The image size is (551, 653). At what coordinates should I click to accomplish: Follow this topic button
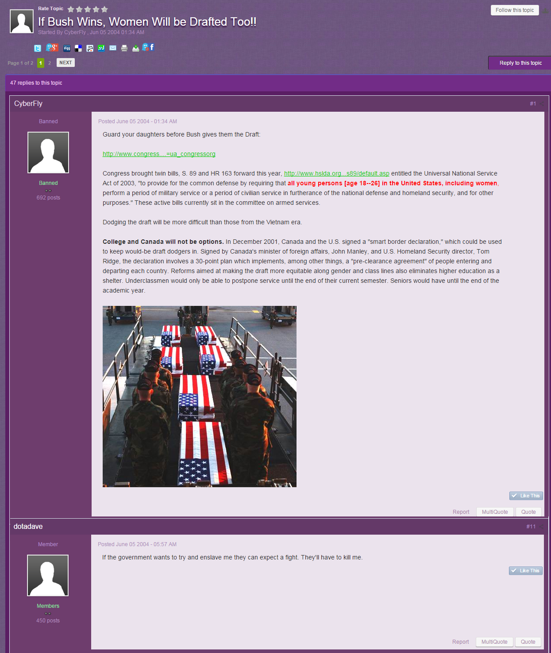pyautogui.click(x=515, y=10)
